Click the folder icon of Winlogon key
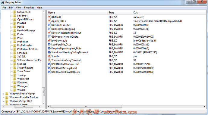 point(14,86)
